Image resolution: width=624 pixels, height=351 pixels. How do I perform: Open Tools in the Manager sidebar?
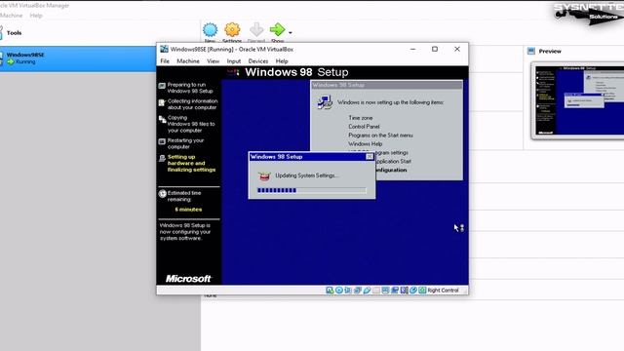pos(14,33)
